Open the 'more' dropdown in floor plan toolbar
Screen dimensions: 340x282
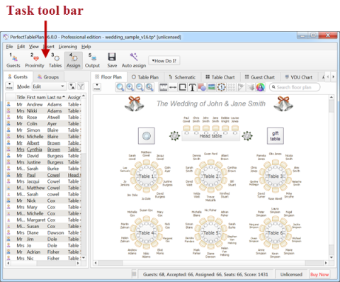pyautogui.click(x=97, y=86)
